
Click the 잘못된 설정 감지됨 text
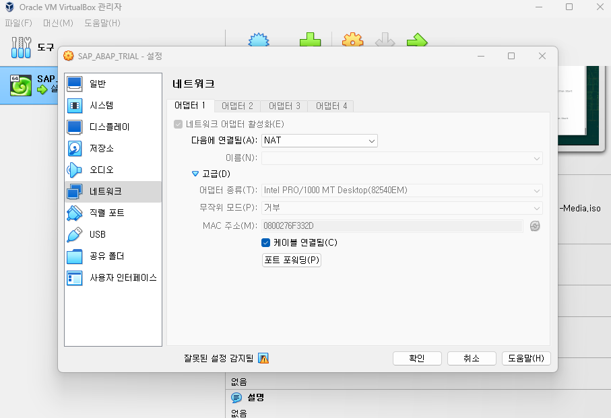click(x=219, y=358)
